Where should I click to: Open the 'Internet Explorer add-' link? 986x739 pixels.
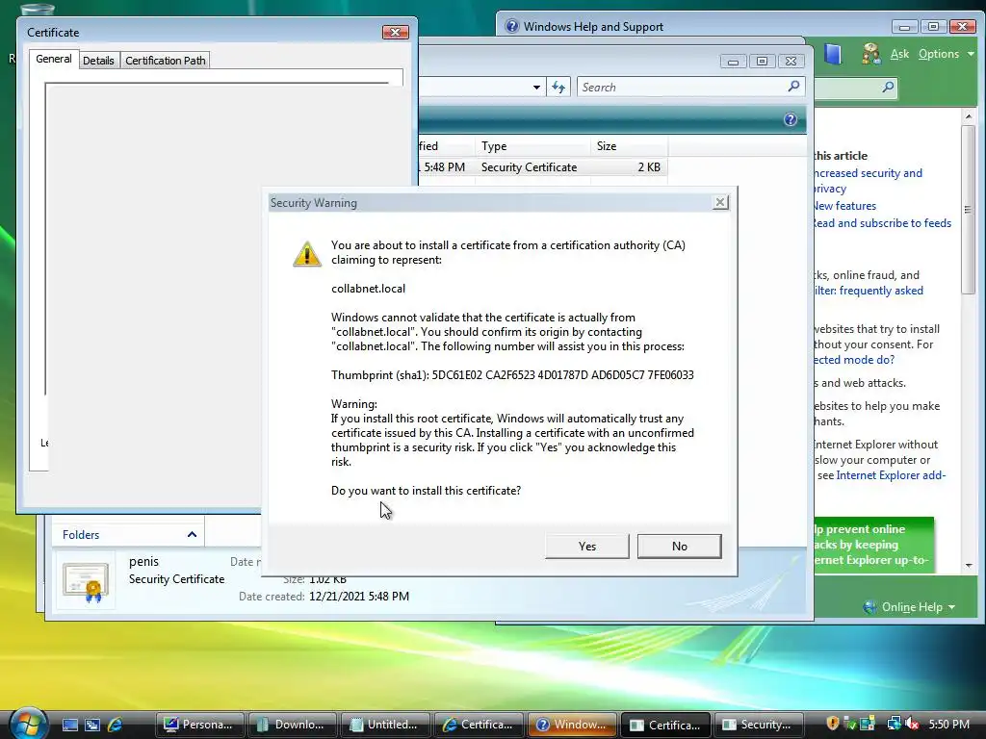point(891,475)
